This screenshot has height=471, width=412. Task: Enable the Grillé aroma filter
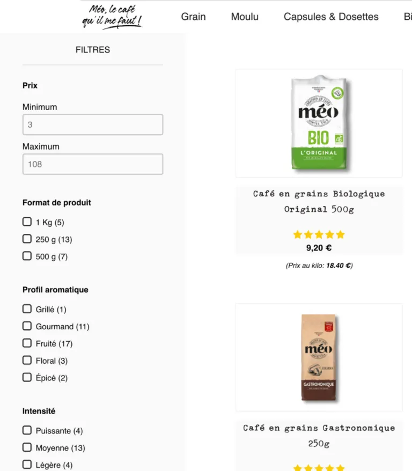tap(27, 308)
